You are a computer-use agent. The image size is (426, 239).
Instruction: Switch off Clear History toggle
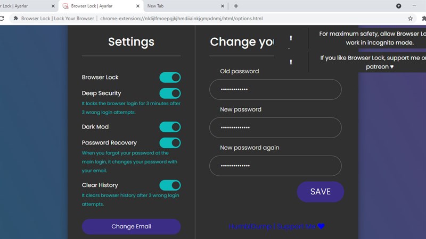click(170, 185)
